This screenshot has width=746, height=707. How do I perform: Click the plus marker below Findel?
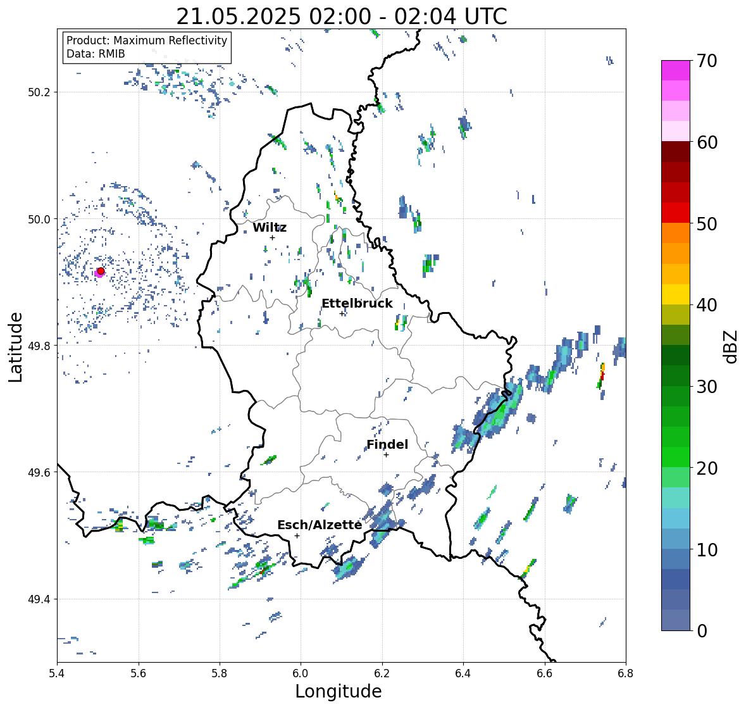(x=387, y=455)
